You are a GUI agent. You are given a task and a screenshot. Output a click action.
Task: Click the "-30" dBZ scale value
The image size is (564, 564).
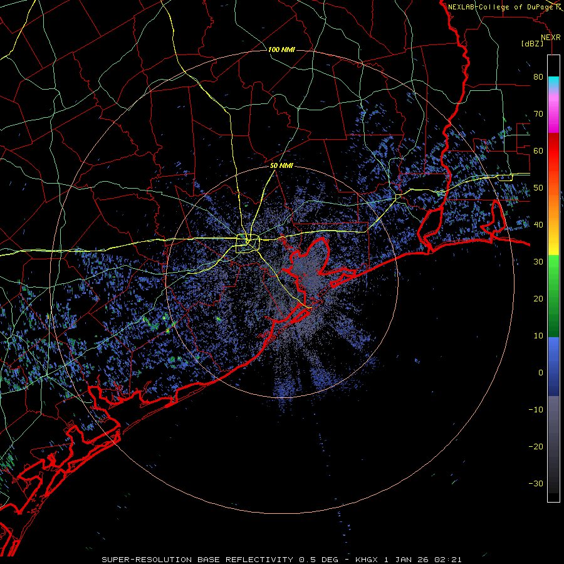click(536, 483)
